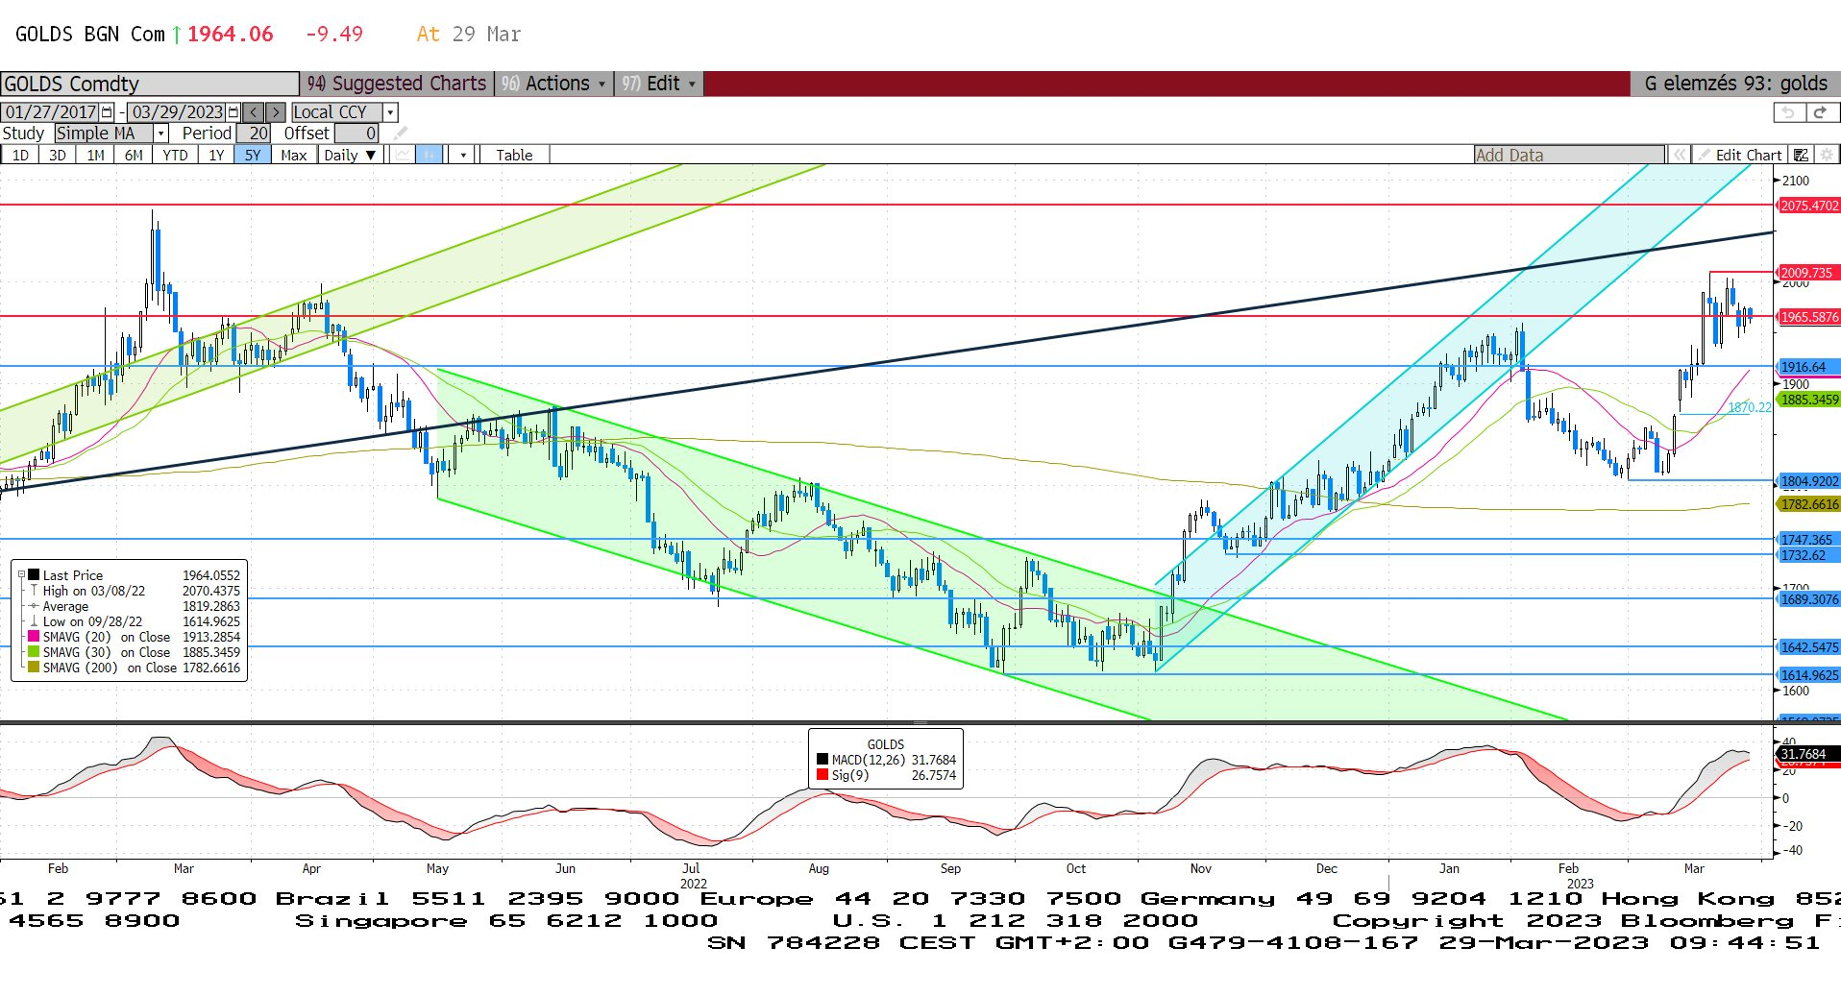The width and height of the screenshot is (1841, 996).
Task: Open Suggested Charts
Action: pos(397,84)
